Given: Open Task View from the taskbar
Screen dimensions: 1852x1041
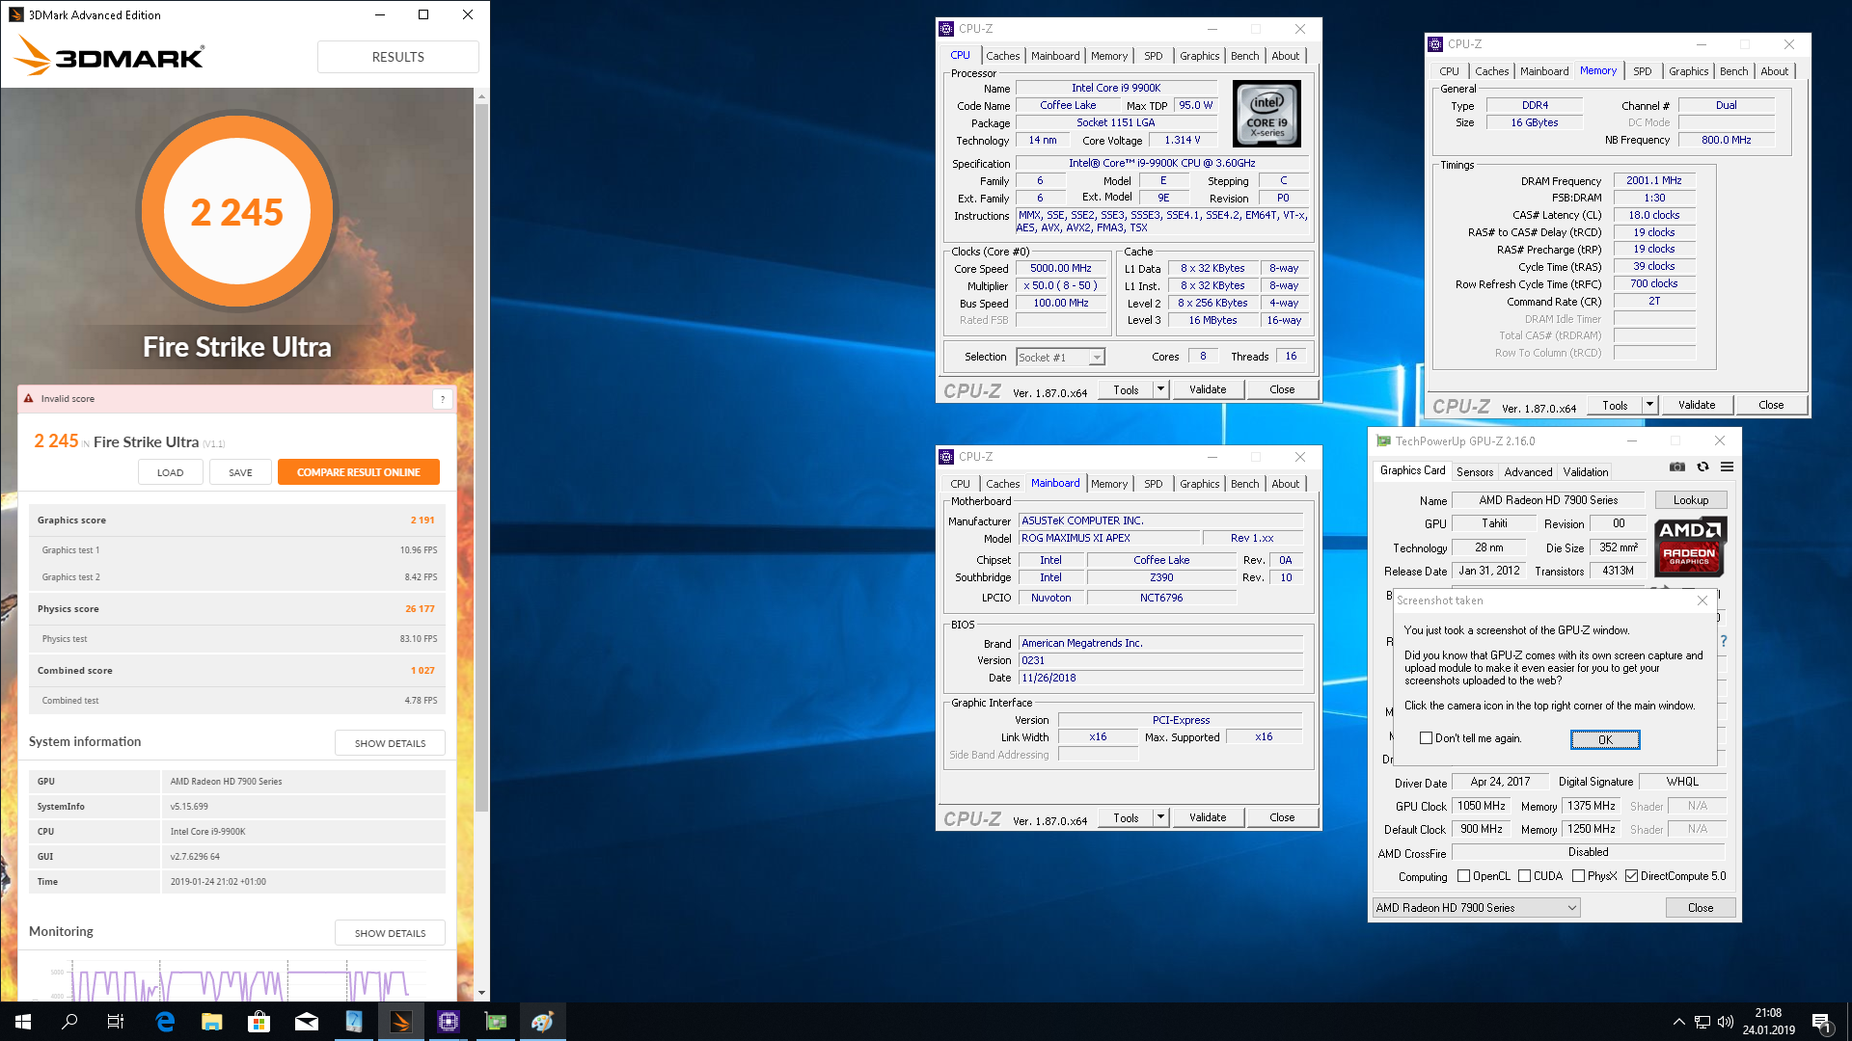Looking at the screenshot, I should click(116, 1022).
